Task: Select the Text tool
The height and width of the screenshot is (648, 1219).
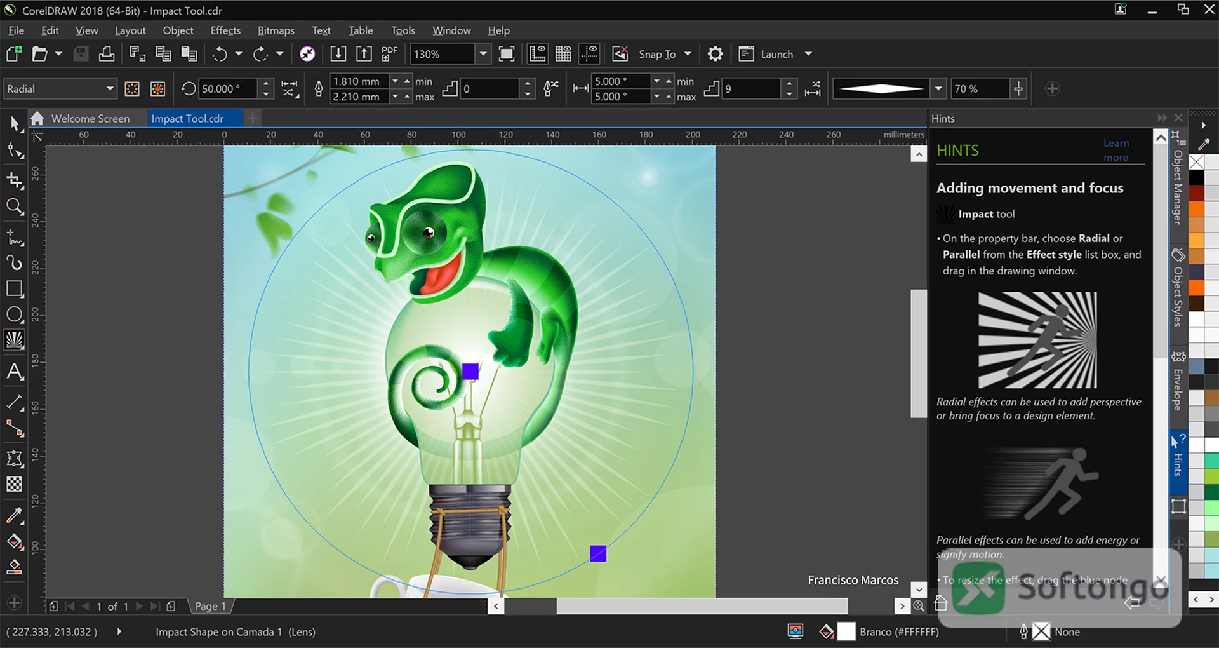Action: point(15,372)
